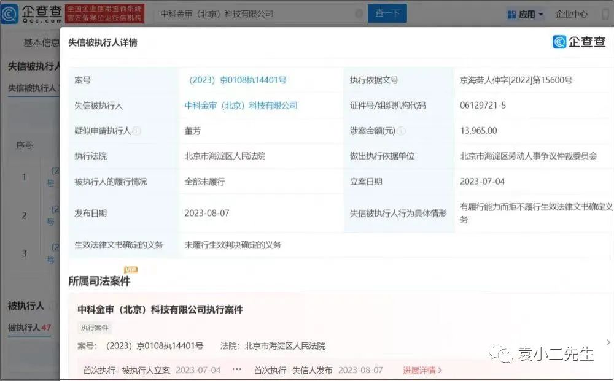The width and height of the screenshot is (614, 381).
Task: Click the filing date 2023-07-04 in table
Action: pyautogui.click(x=483, y=182)
